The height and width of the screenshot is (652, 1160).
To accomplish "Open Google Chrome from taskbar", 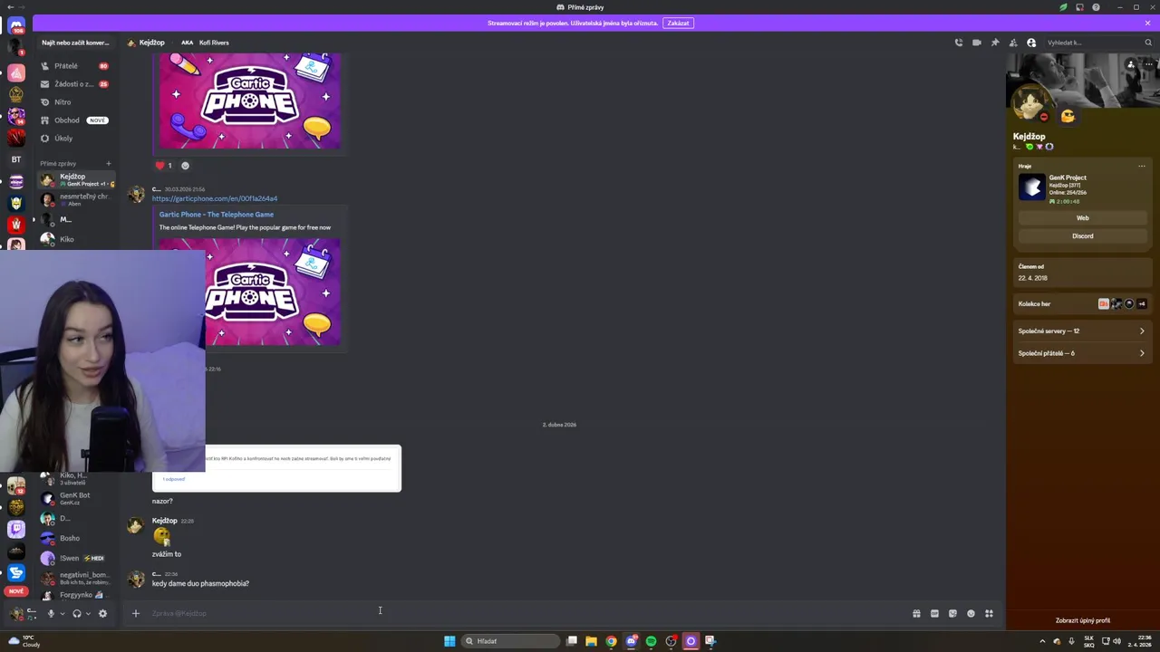I will coord(611,641).
